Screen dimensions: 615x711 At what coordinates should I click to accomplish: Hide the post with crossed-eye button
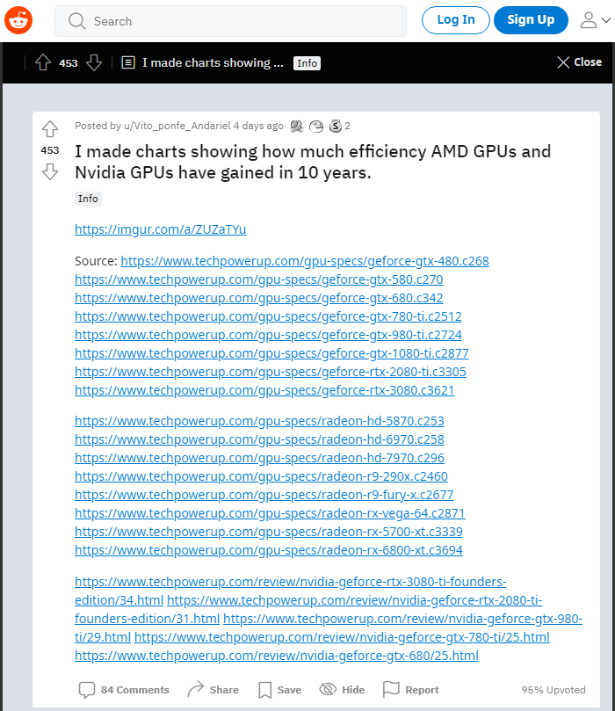(342, 690)
